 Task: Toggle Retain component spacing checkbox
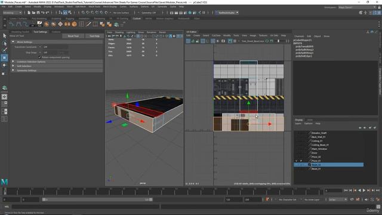pyautogui.click(x=40, y=57)
